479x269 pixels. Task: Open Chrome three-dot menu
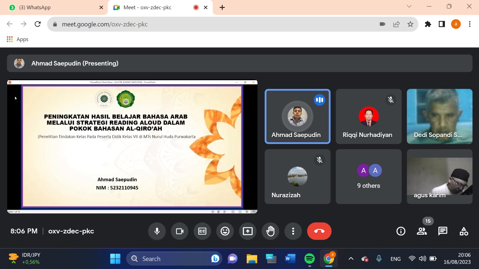(x=470, y=24)
